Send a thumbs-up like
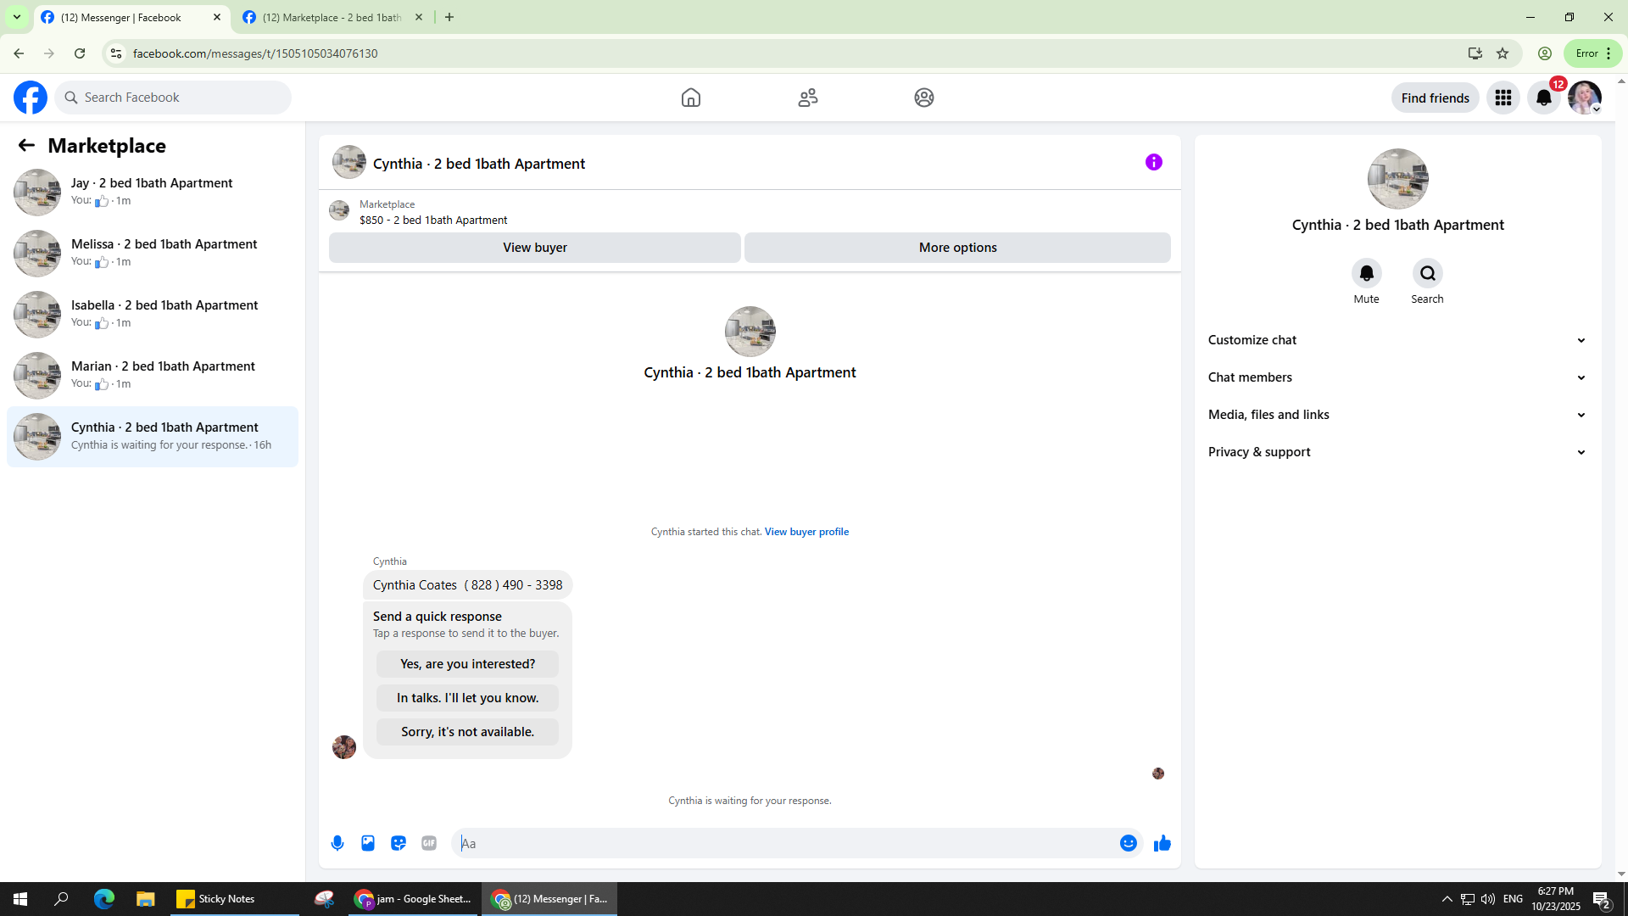The width and height of the screenshot is (1628, 916). 1162,843
